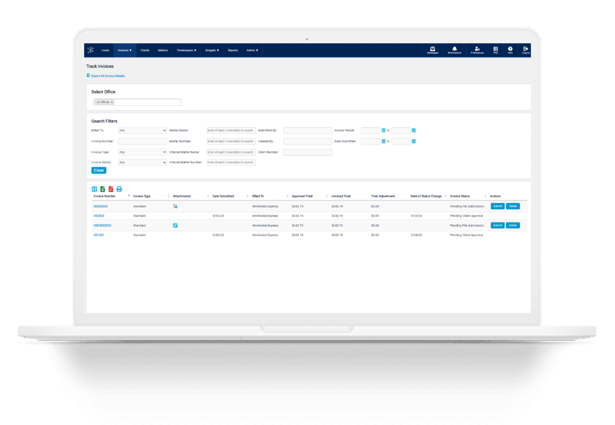Open the Messages icon in top bar

tap(432, 49)
